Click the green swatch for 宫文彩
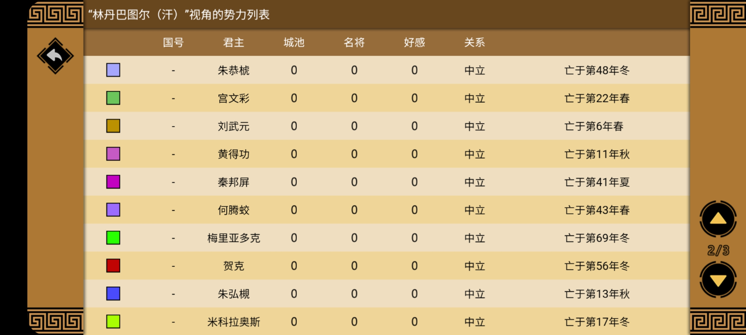The image size is (746, 335). 113,98
